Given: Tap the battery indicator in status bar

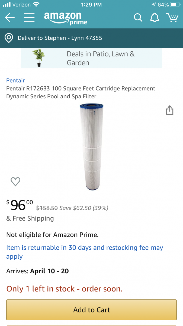Looking at the screenshot, I should coord(175,5).
